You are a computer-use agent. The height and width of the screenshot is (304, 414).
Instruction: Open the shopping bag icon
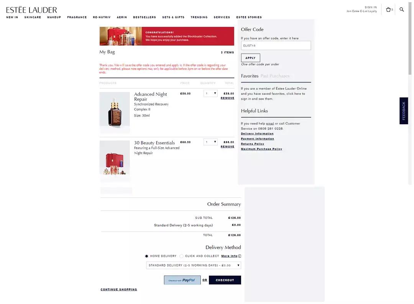click(x=388, y=10)
